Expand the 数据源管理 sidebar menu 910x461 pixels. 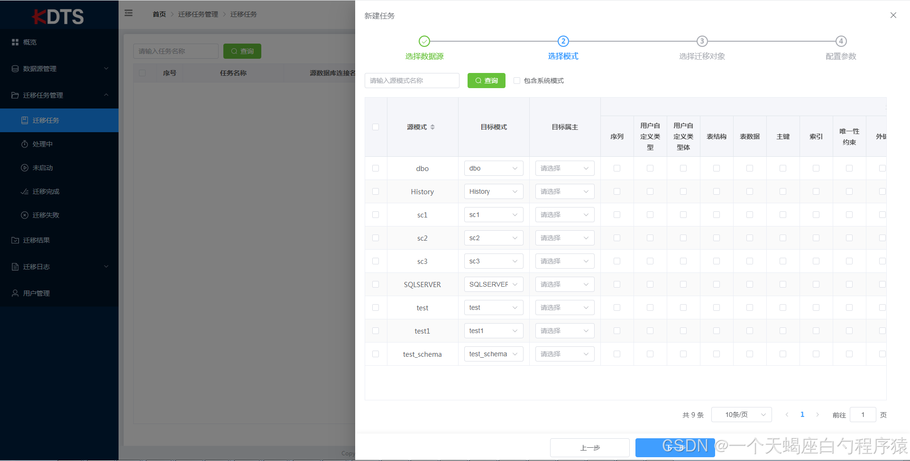tap(59, 69)
